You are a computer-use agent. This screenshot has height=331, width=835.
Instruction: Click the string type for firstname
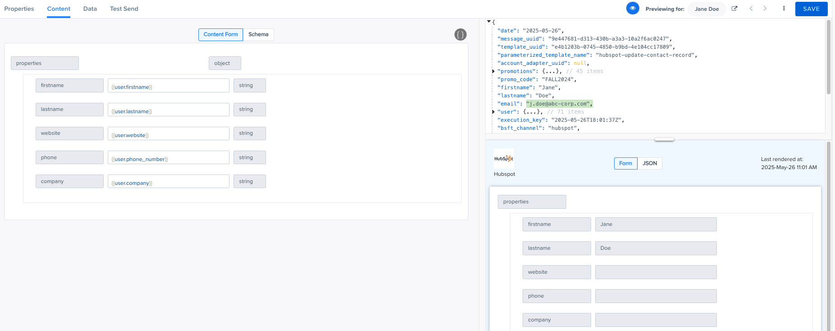(x=249, y=86)
